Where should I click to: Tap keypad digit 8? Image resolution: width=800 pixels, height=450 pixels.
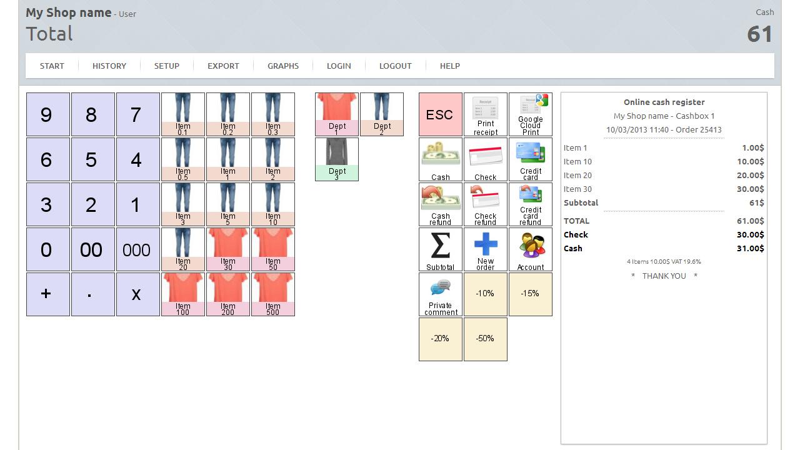click(93, 114)
